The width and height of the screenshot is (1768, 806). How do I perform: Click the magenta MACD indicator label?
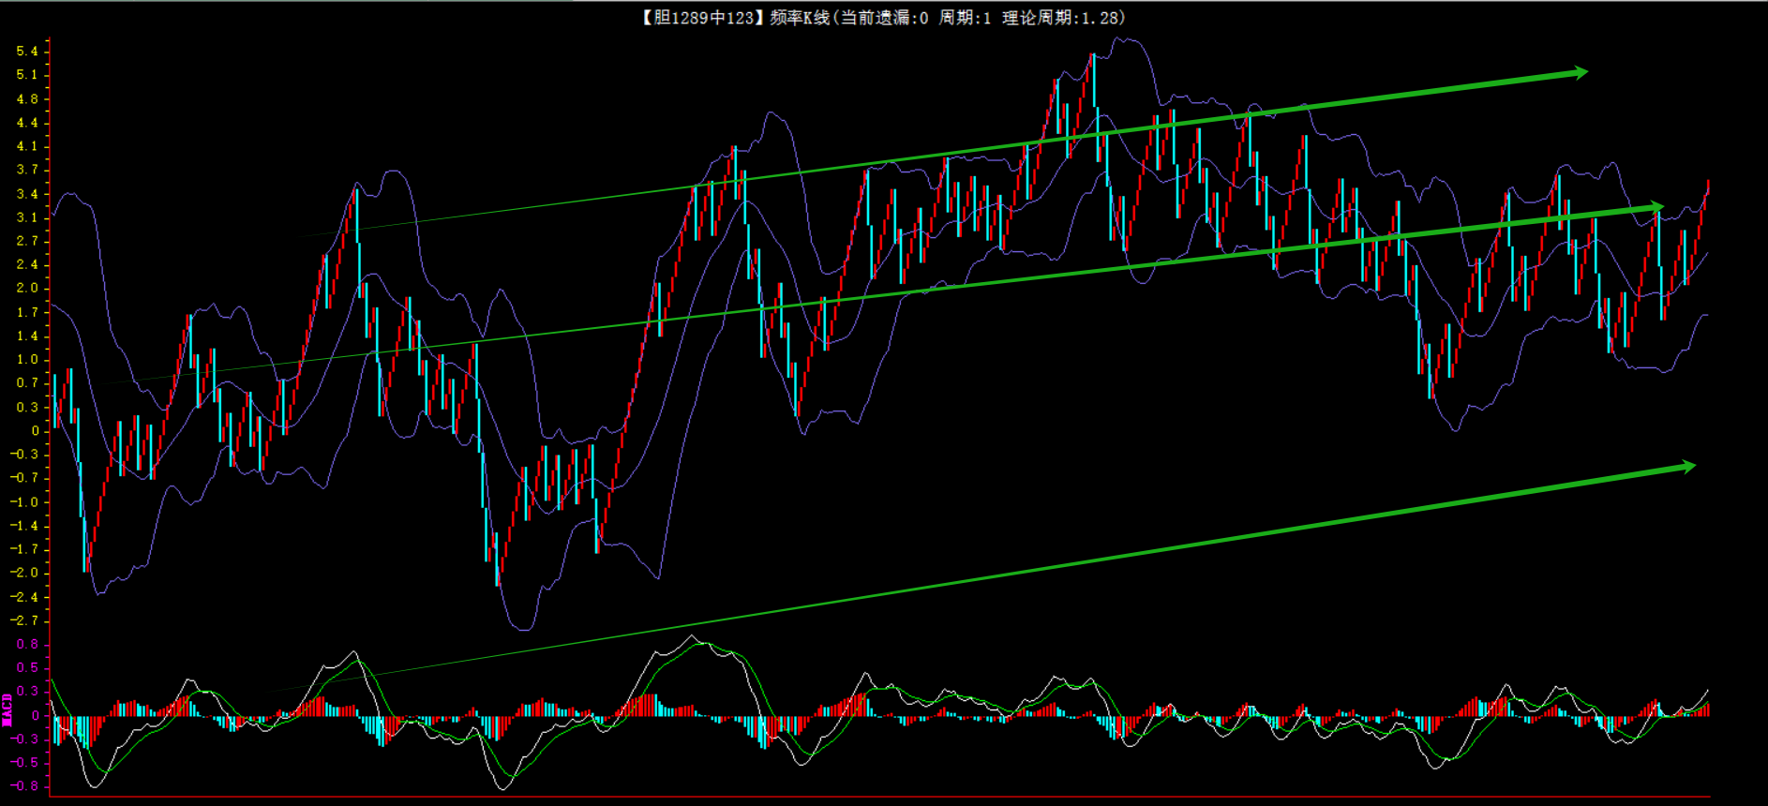click(x=7, y=709)
